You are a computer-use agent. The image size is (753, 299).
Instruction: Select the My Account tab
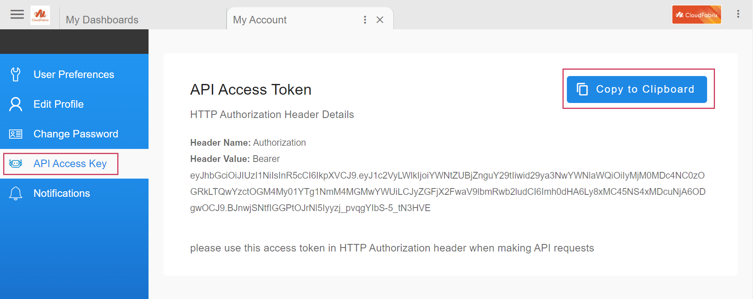[260, 20]
